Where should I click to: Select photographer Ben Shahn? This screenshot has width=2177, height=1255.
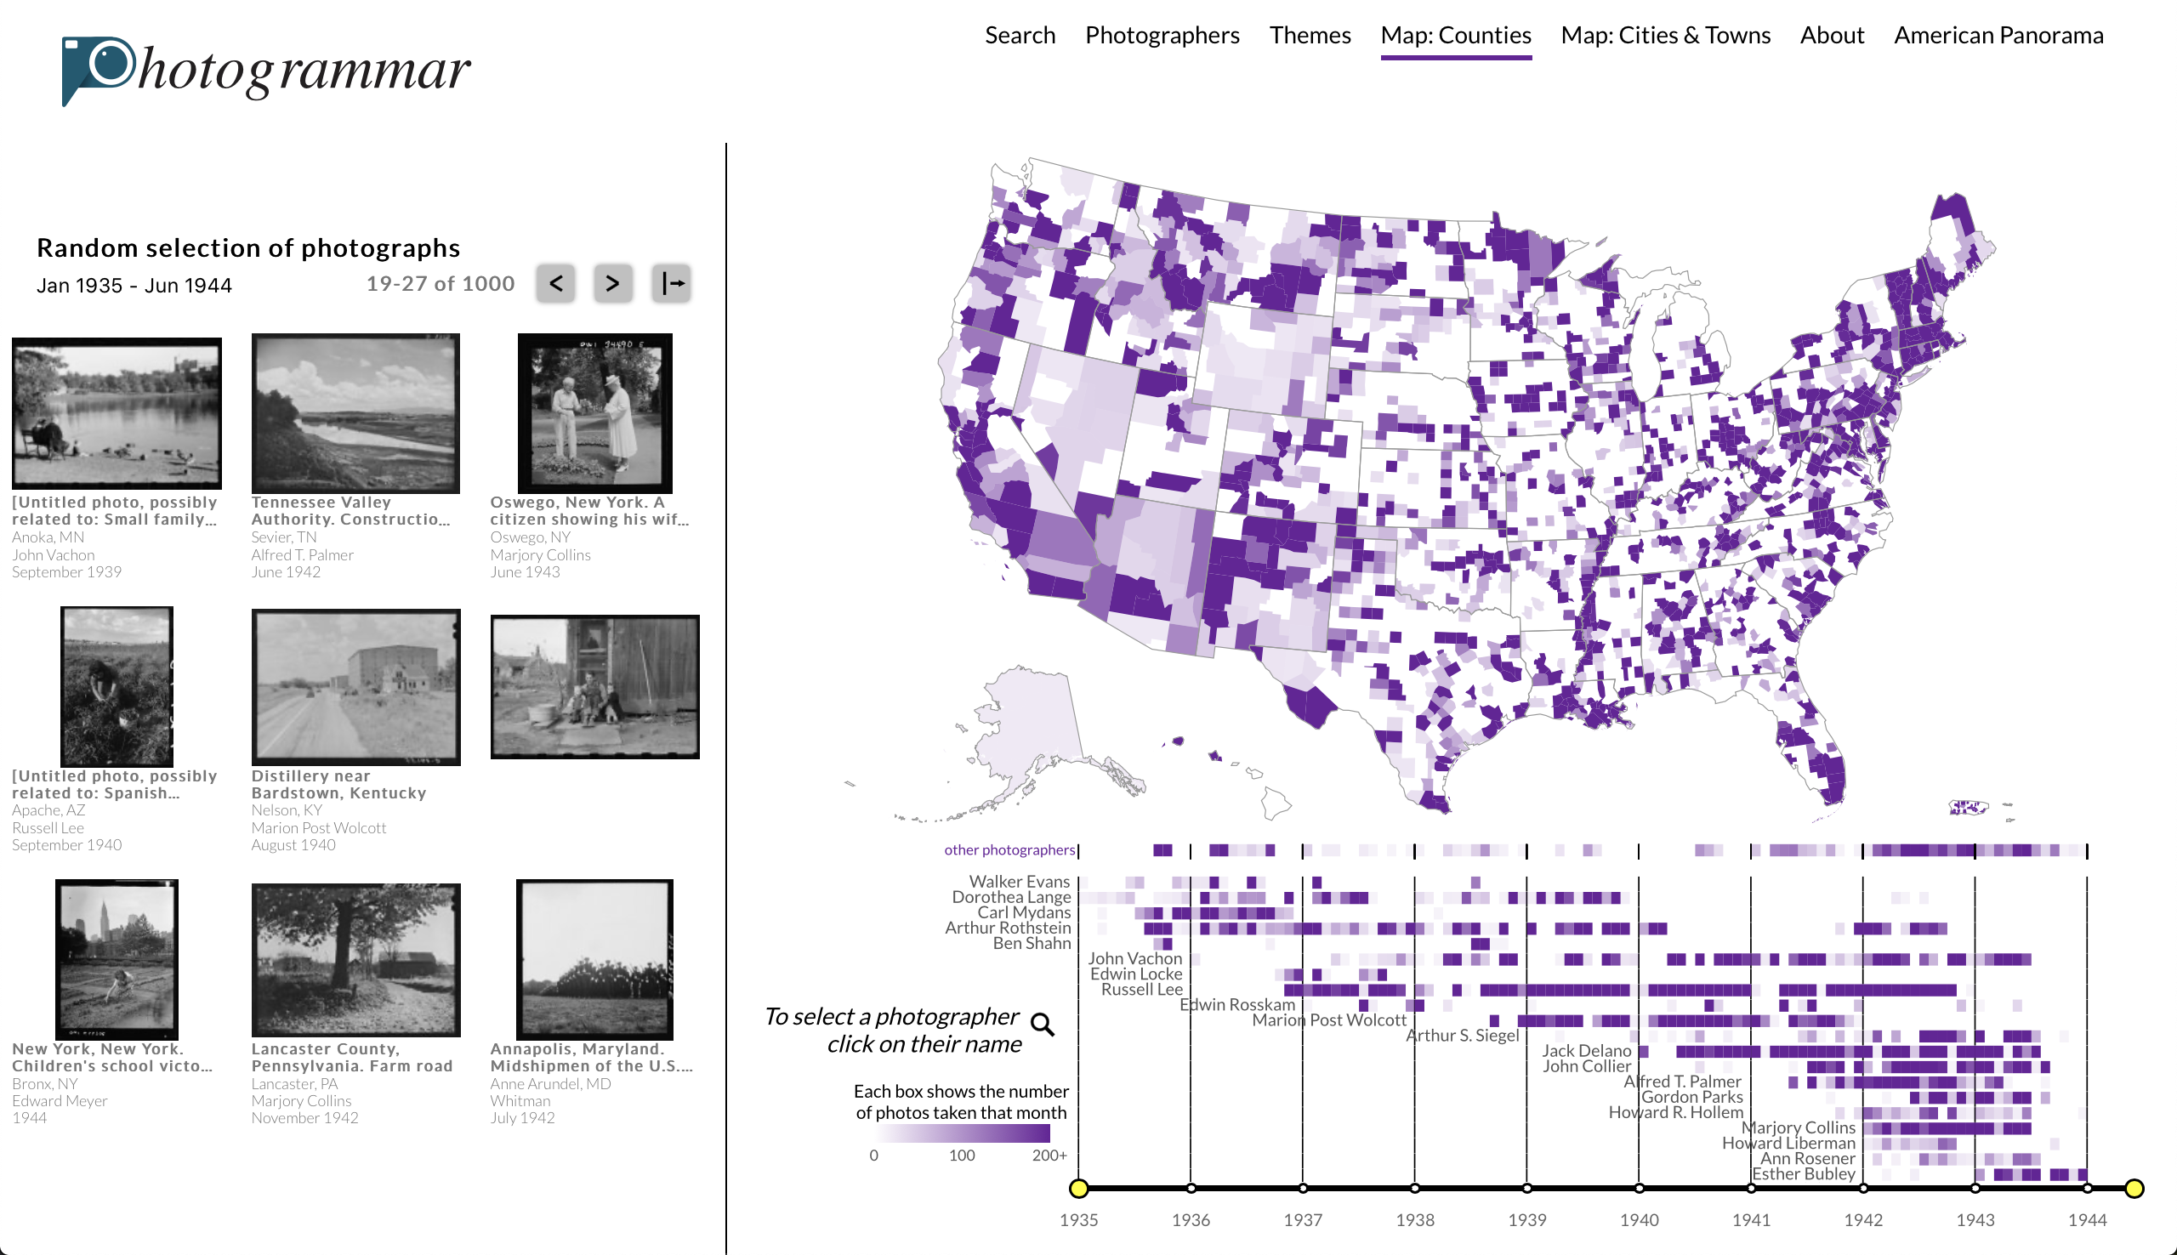click(x=1032, y=943)
